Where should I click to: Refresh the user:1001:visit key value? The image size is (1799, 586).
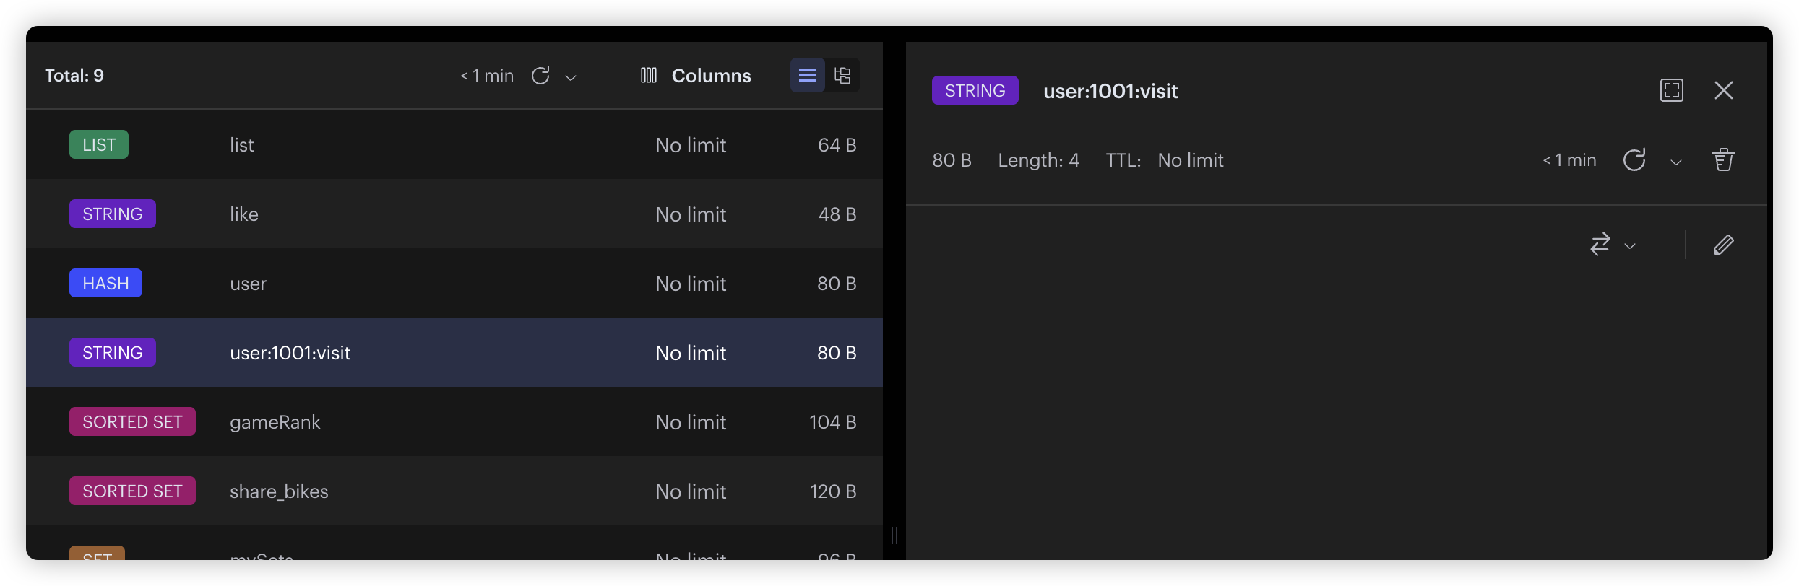1634,160
